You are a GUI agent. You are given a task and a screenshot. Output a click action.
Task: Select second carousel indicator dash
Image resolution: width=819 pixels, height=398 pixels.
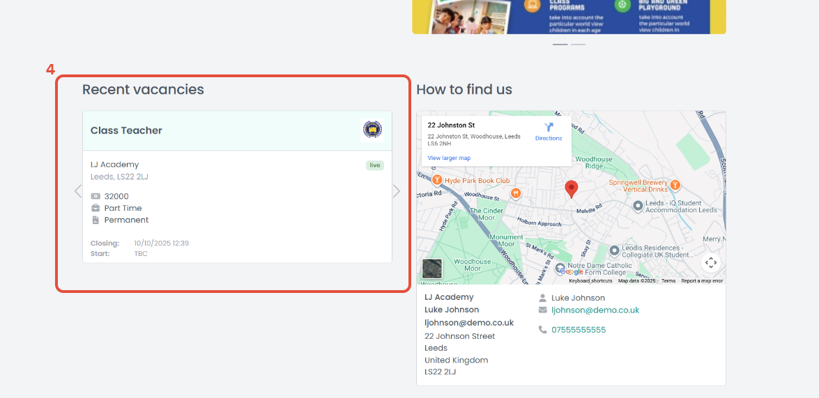[x=579, y=45]
